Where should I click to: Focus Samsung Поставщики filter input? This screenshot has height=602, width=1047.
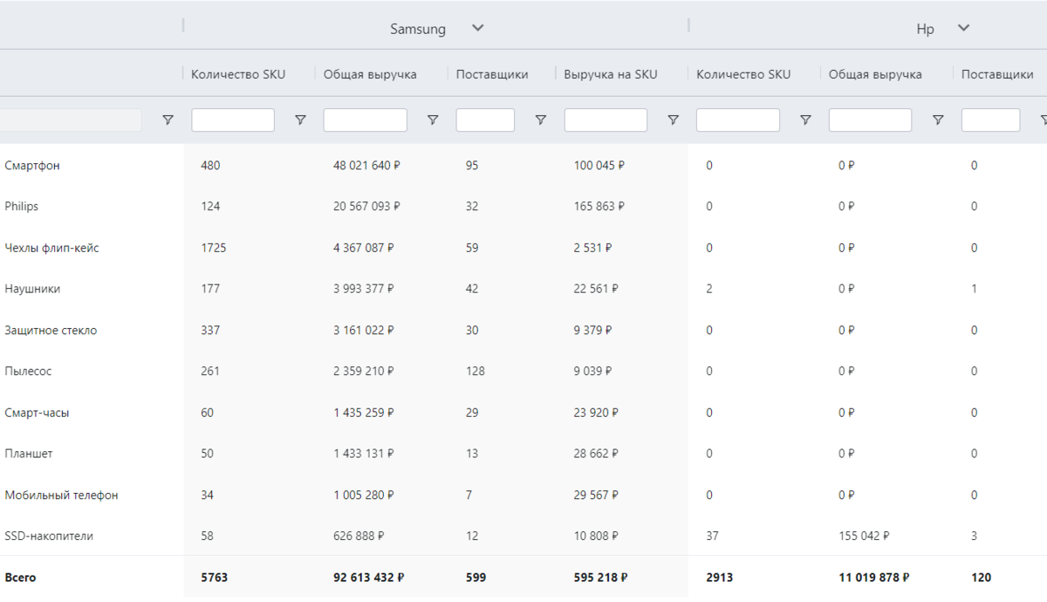(x=485, y=120)
